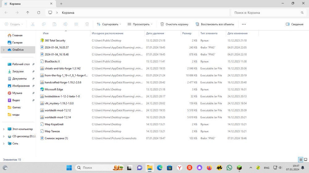
Task: Select the Корзина window tab
Action: point(28,4)
